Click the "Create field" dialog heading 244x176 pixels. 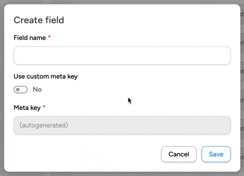[39, 20]
